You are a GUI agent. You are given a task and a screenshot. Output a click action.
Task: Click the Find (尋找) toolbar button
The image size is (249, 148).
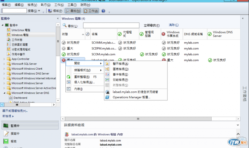(x=73, y=11)
